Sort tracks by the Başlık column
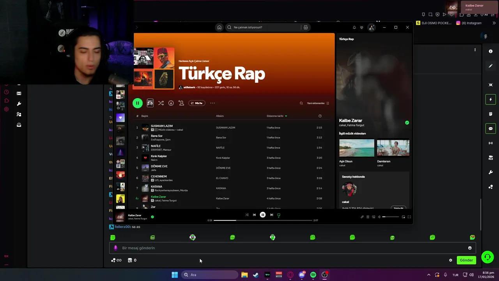Viewport: 499px width, 281px height. (145, 116)
